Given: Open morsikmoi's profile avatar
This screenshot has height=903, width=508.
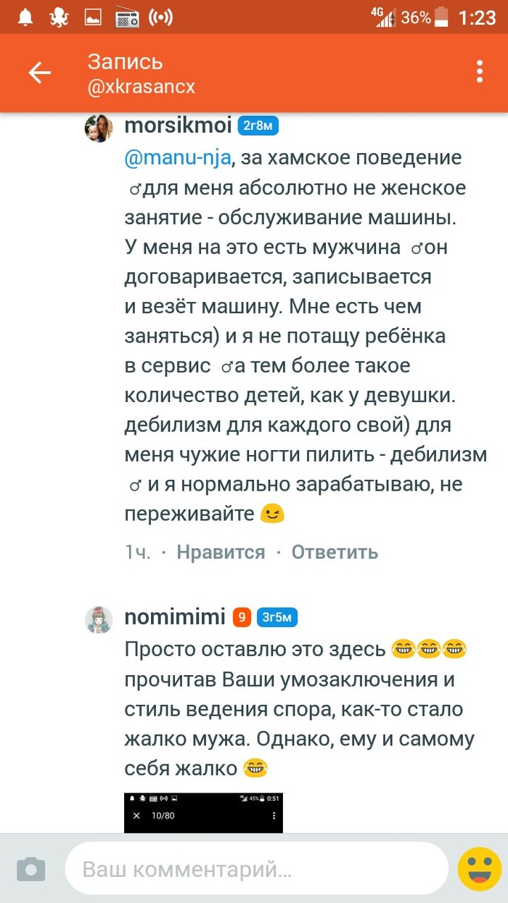Looking at the screenshot, I should (x=99, y=128).
